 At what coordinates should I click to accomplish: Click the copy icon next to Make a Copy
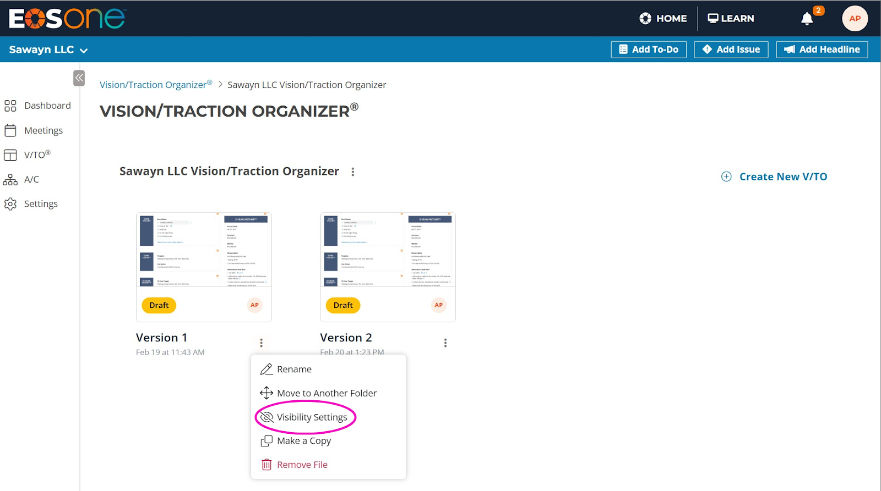click(x=267, y=441)
